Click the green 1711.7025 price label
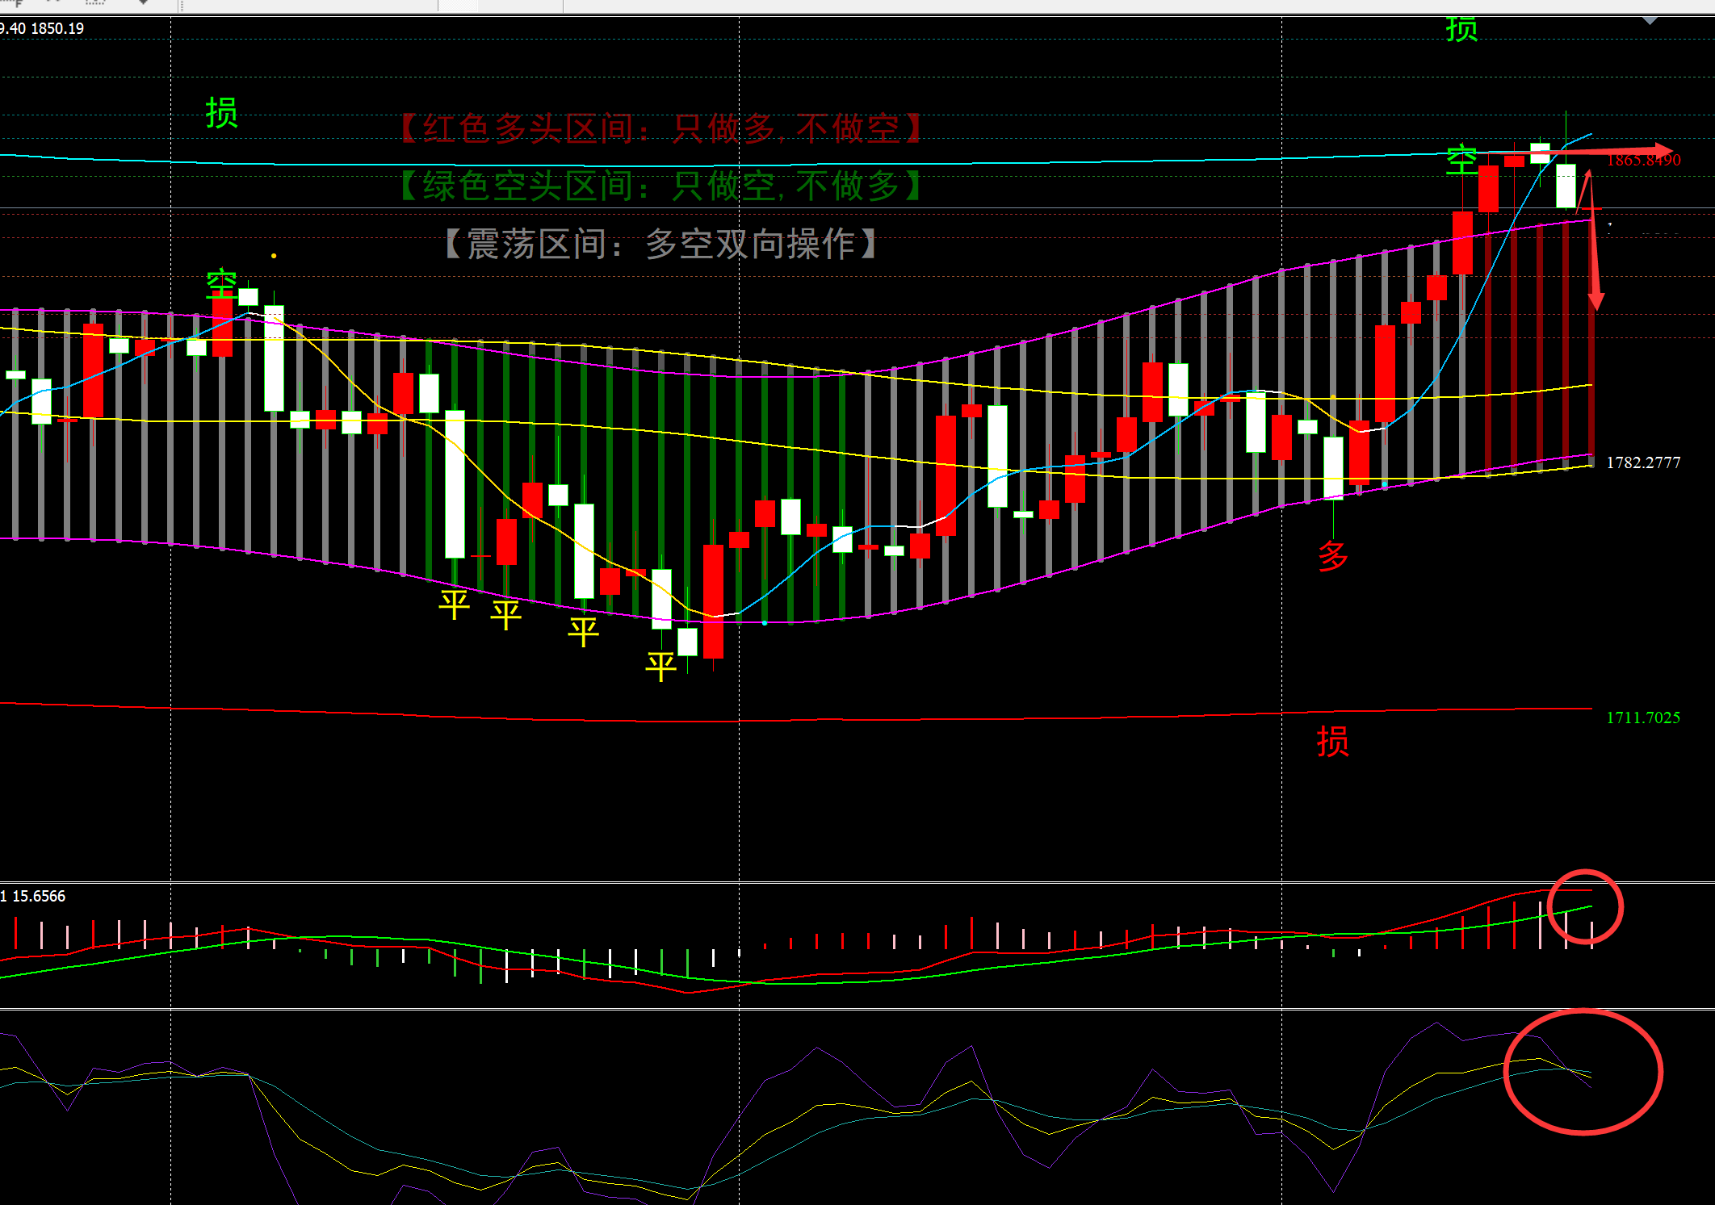The image size is (1715, 1205). pos(1642,718)
